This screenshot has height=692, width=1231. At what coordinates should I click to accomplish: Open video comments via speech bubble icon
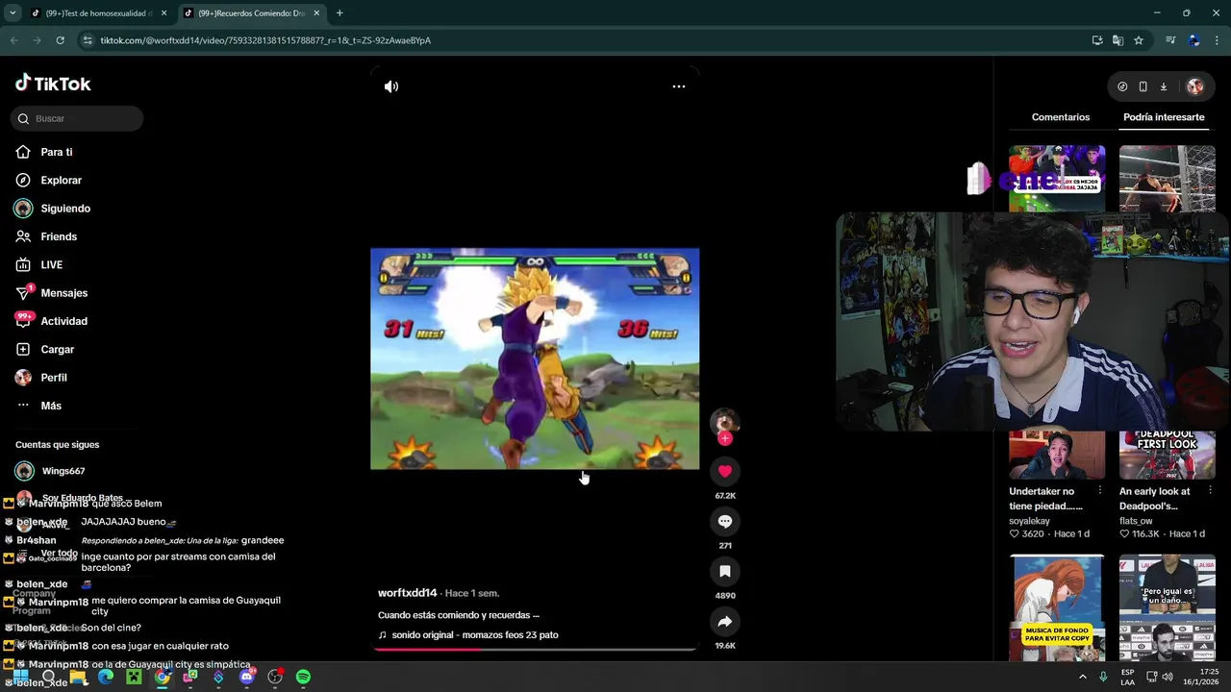coord(725,521)
